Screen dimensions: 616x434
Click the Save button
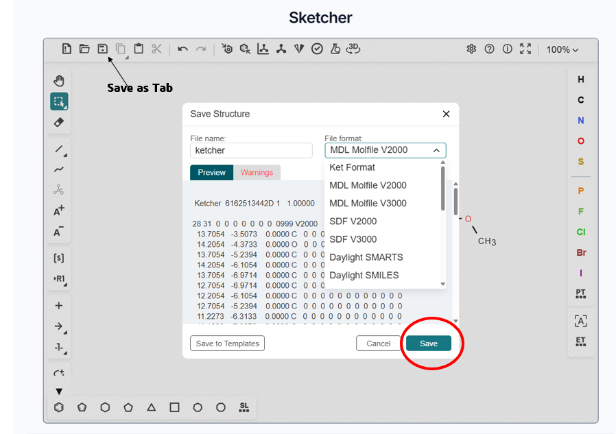429,343
